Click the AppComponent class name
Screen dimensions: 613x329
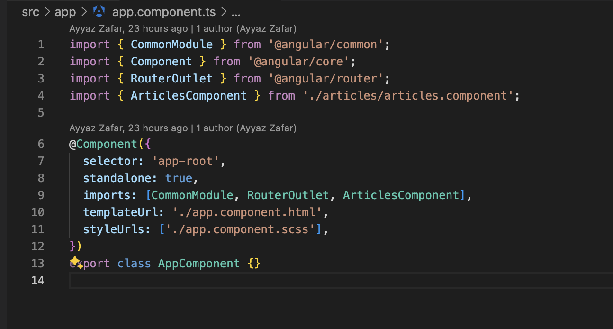tap(199, 264)
